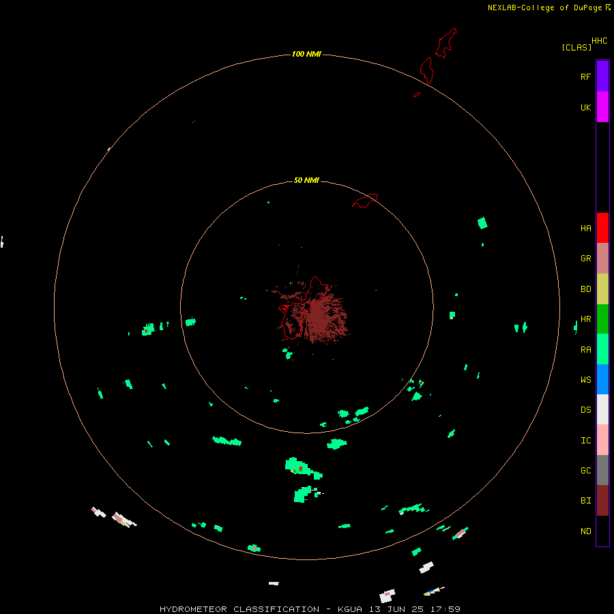The width and height of the screenshot is (614, 614).
Task: Click the BI brown legend swatch
Action: click(x=602, y=501)
